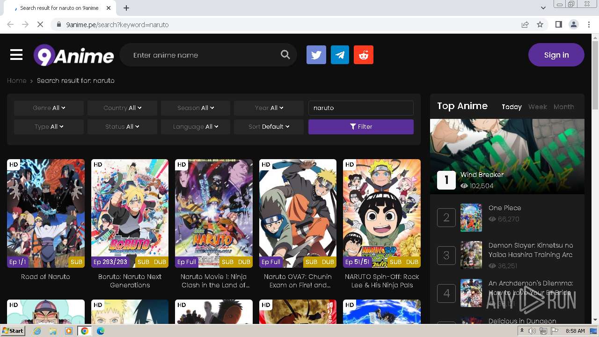Expand the Year All dropdown

tap(269, 108)
